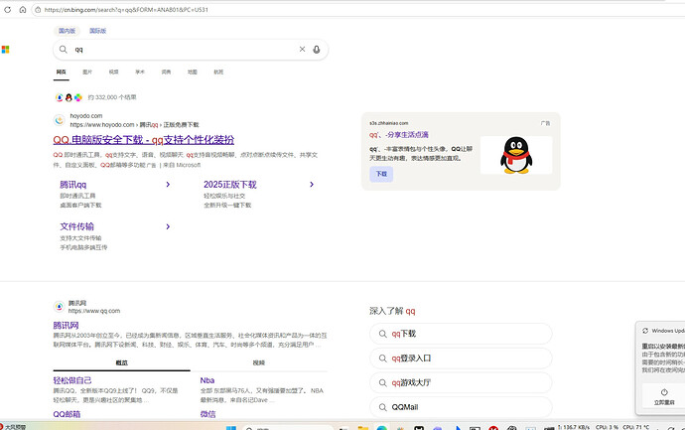Open hoyodo.com URL breadcrumb link
685x430 pixels.
[135, 125]
